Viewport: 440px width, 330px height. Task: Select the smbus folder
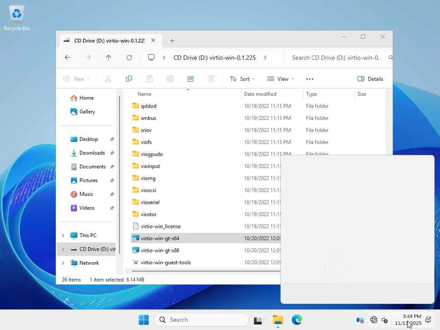coord(148,118)
